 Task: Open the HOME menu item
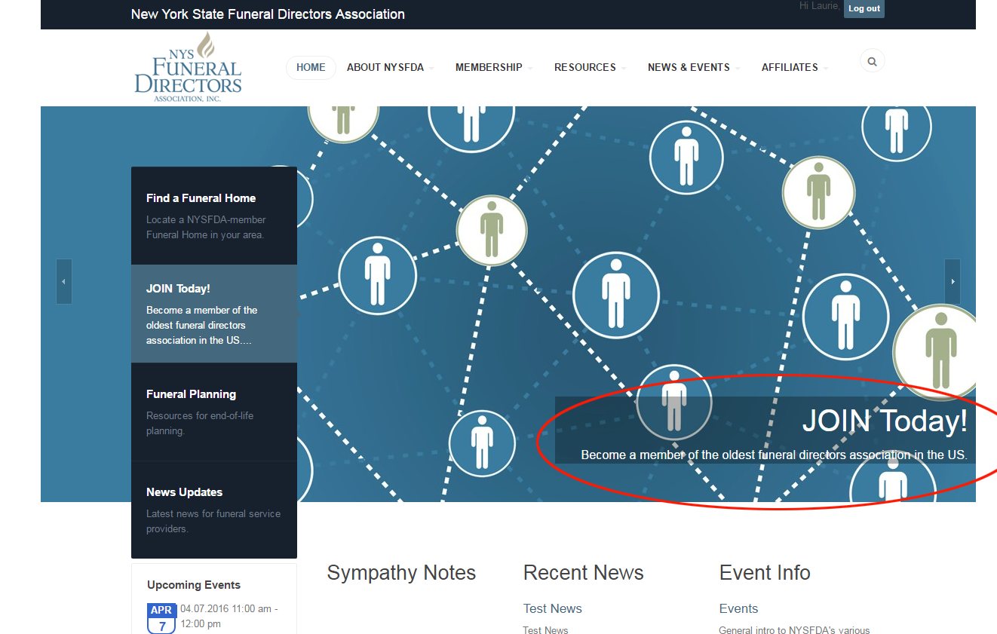tap(311, 67)
